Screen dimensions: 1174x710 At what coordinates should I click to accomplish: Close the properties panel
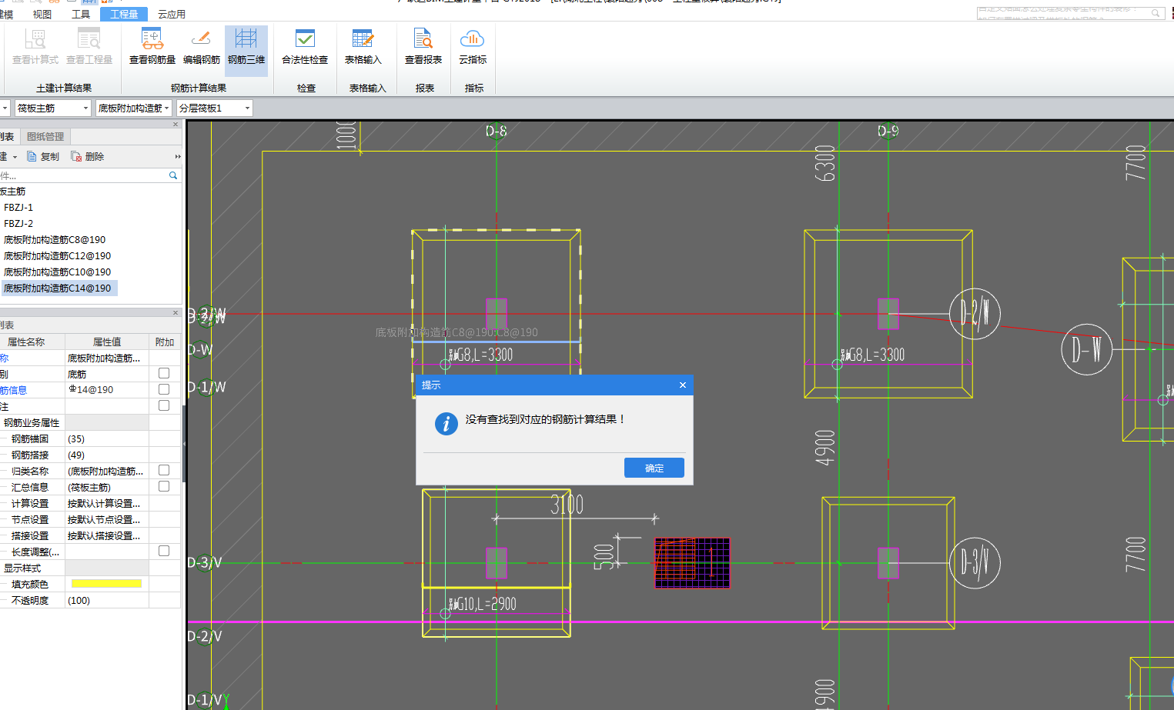click(x=176, y=312)
